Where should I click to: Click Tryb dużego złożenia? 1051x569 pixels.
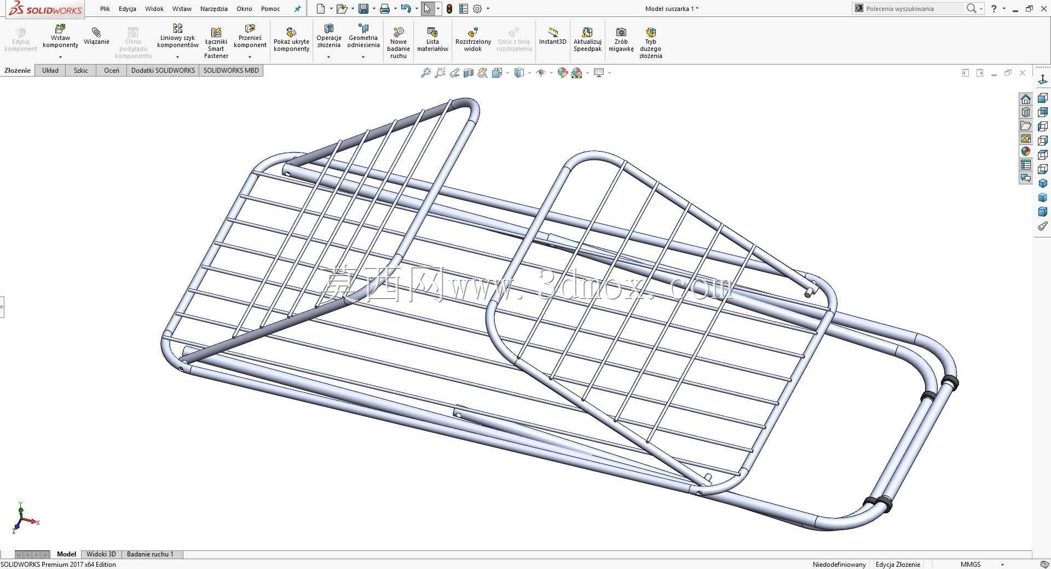pos(650,42)
